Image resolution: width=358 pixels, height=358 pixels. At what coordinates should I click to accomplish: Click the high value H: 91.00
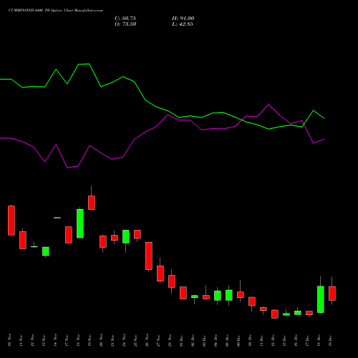(183, 19)
